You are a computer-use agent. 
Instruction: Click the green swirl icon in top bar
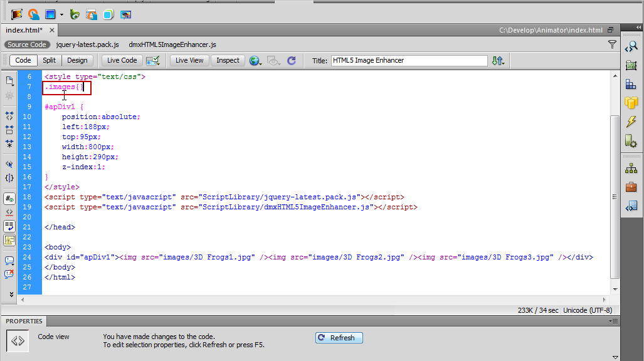[75, 15]
